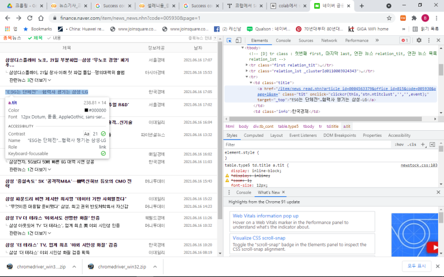This screenshot has width=444, height=277.
Task: Select the table.type5 breadcrumb
Action: click(288, 127)
